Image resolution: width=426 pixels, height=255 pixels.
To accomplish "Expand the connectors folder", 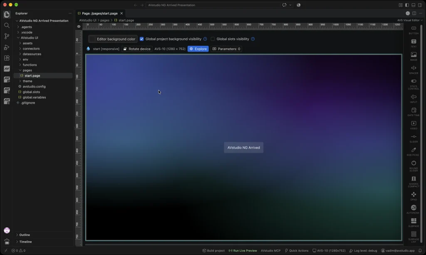I will tap(43, 49).
